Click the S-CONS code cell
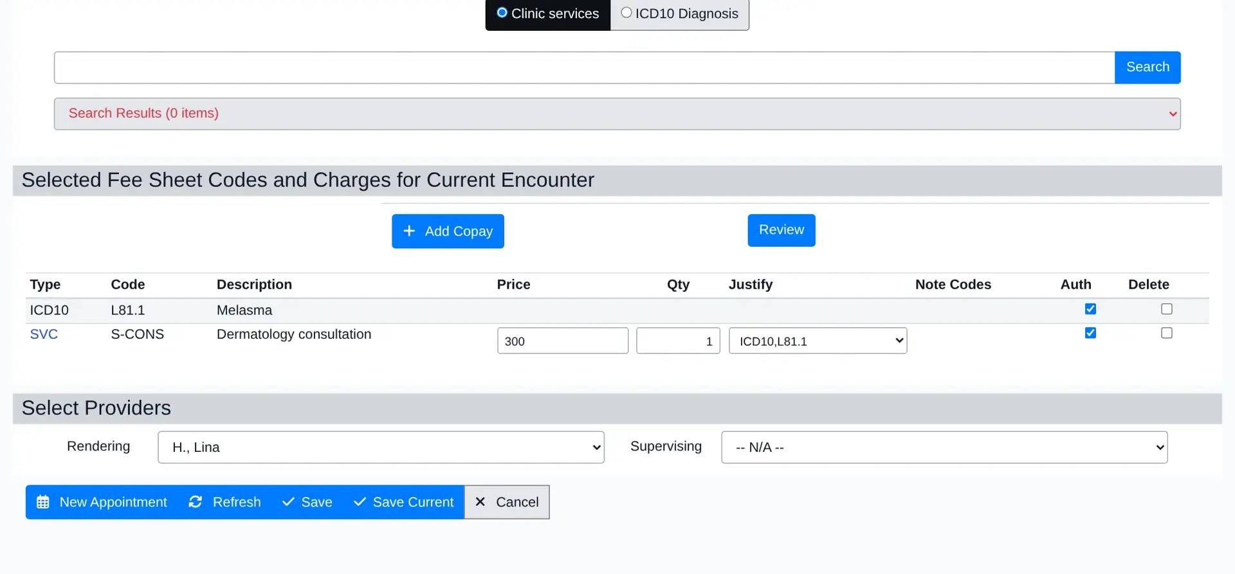Viewport: 1235px width, 574px height. pos(138,334)
